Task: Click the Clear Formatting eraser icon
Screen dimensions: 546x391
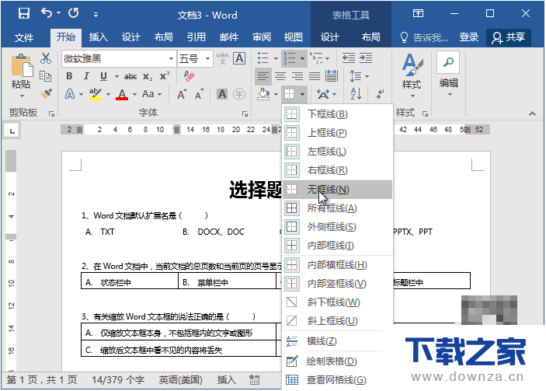Action: click(189, 76)
